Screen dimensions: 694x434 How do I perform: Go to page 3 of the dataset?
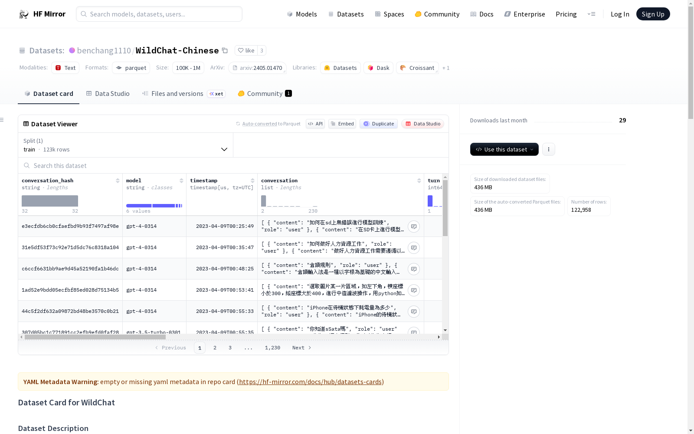[x=230, y=348]
